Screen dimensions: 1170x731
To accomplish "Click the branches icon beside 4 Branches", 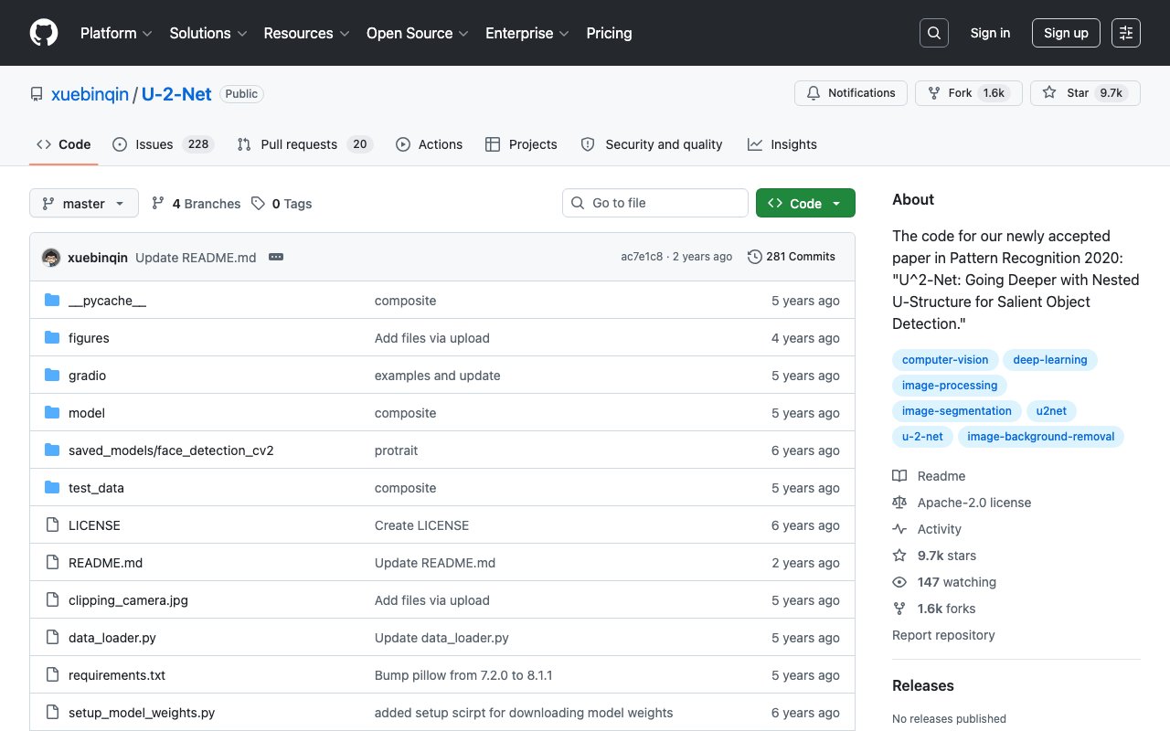I will point(158,203).
